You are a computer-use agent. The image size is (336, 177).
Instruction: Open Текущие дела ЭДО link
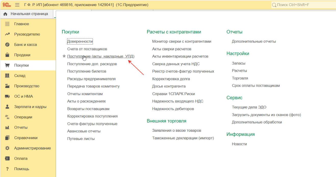click(x=249, y=107)
